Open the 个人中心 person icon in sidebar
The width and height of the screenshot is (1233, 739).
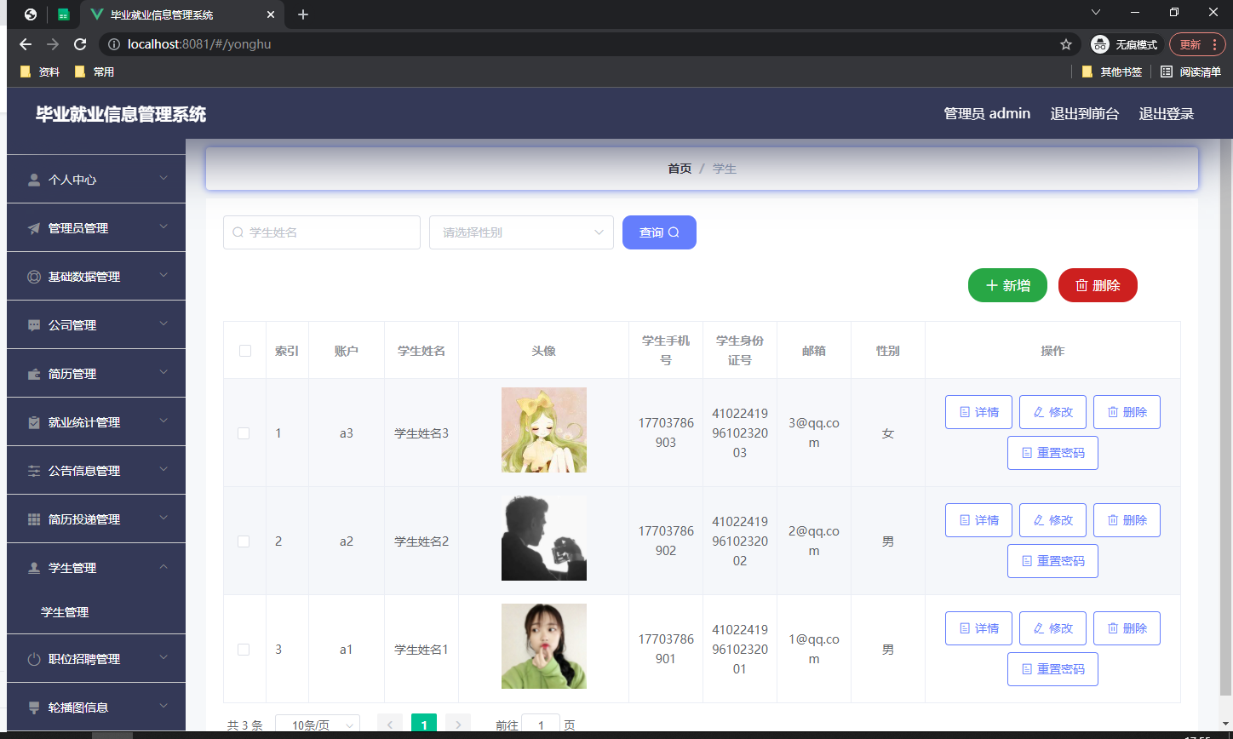coord(34,179)
